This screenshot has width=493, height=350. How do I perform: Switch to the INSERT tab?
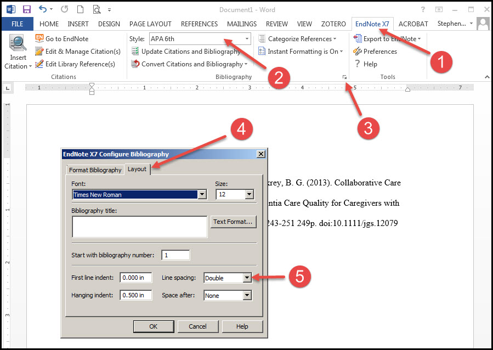78,24
